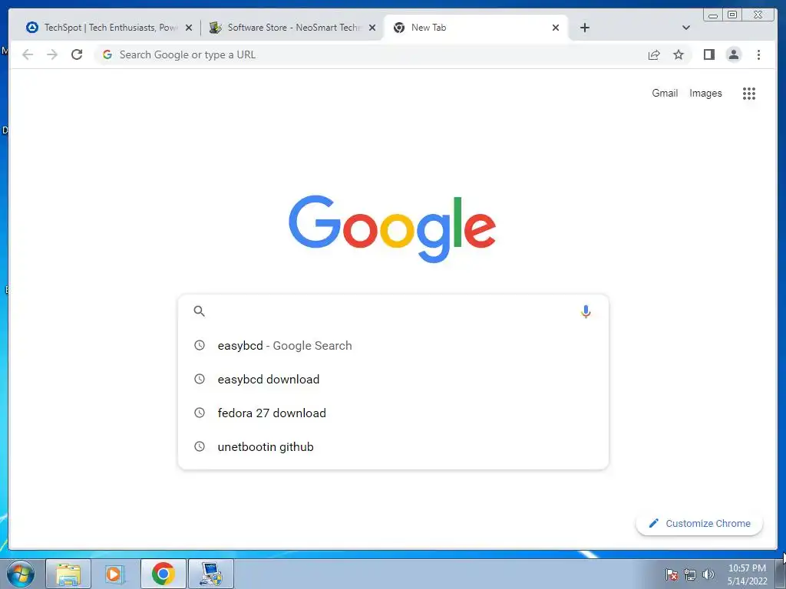Image resolution: width=786 pixels, height=589 pixels.
Task: Expand the tab search chevron
Action: pyautogui.click(x=685, y=28)
